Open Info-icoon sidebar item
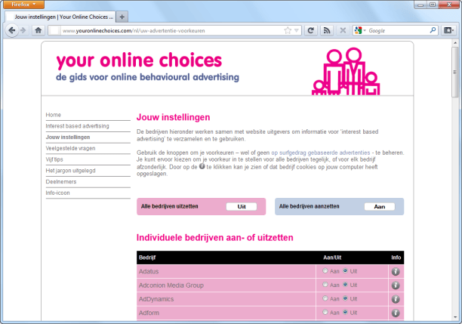Image resolution: width=462 pixels, height=324 pixels. (x=57, y=193)
